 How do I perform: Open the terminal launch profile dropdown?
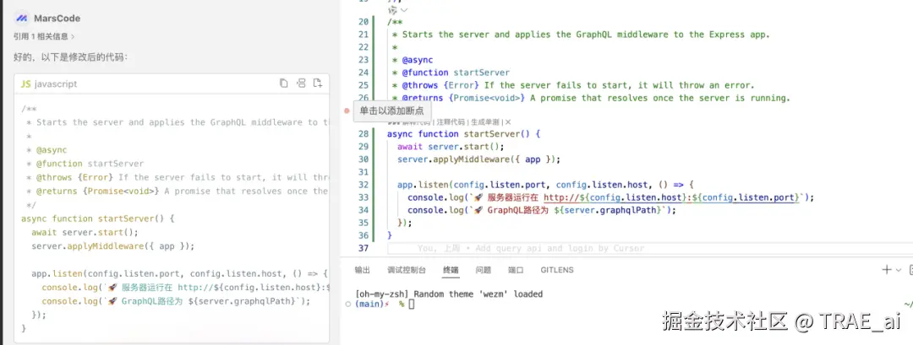(x=899, y=270)
